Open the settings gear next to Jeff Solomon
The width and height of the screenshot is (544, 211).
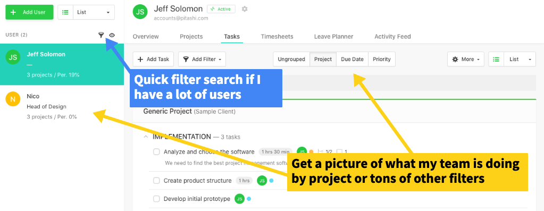click(245, 9)
